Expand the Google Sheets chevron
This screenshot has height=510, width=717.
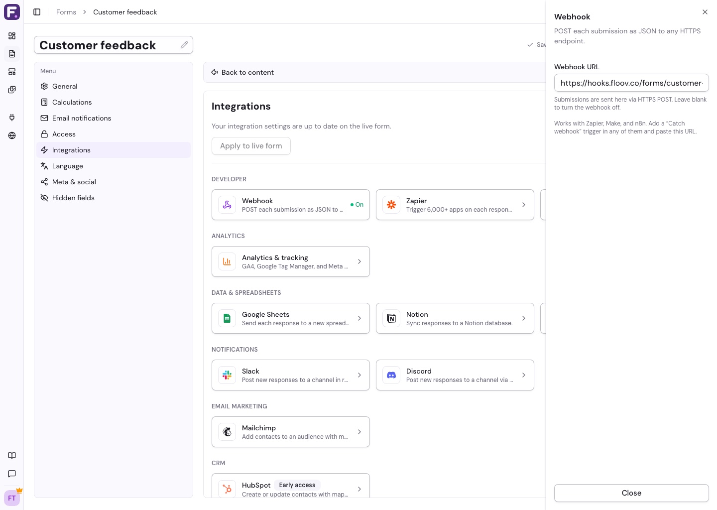point(359,318)
